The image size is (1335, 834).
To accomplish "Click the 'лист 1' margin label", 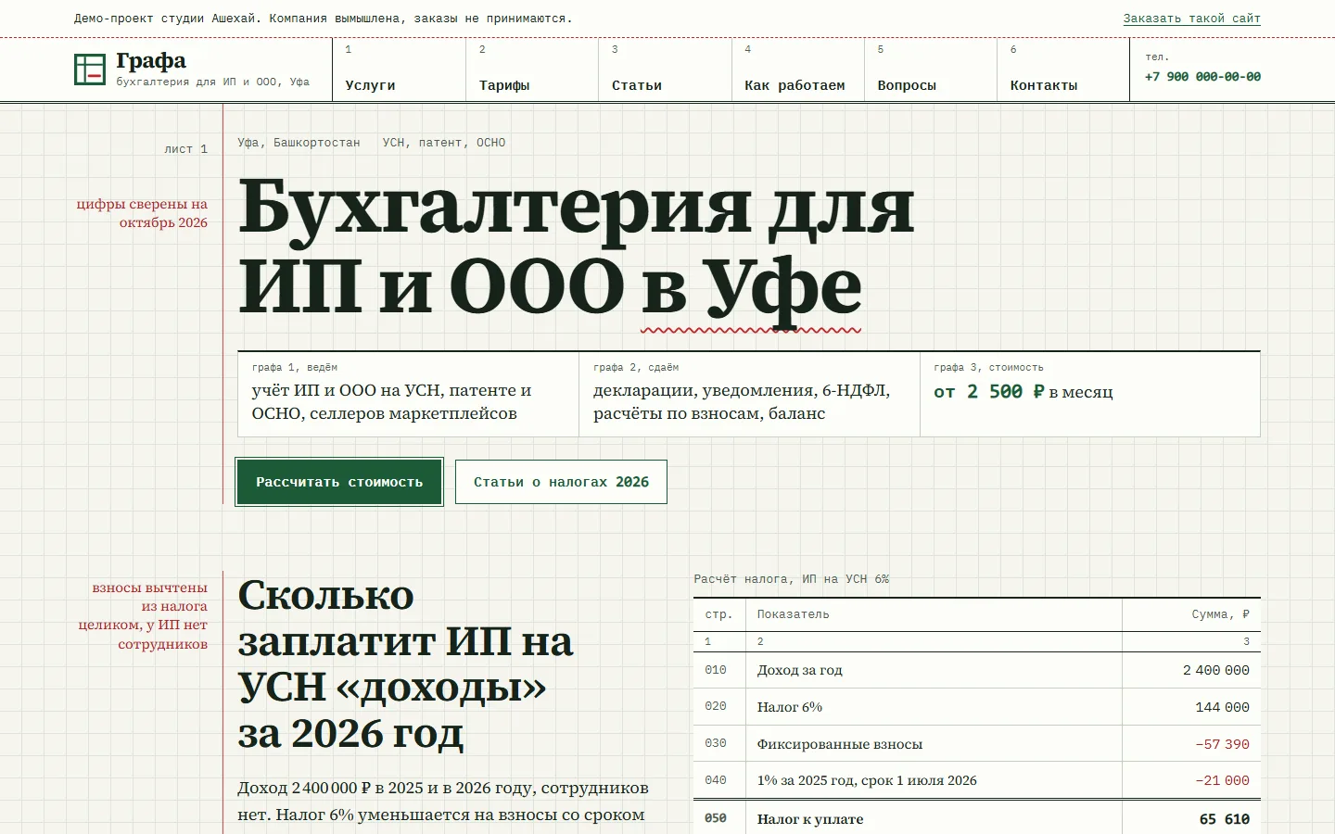I will pos(186,149).
